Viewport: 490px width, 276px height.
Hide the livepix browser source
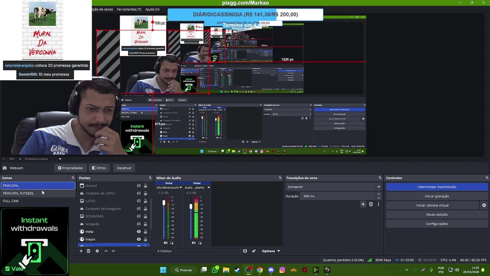[x=139, y=239]
